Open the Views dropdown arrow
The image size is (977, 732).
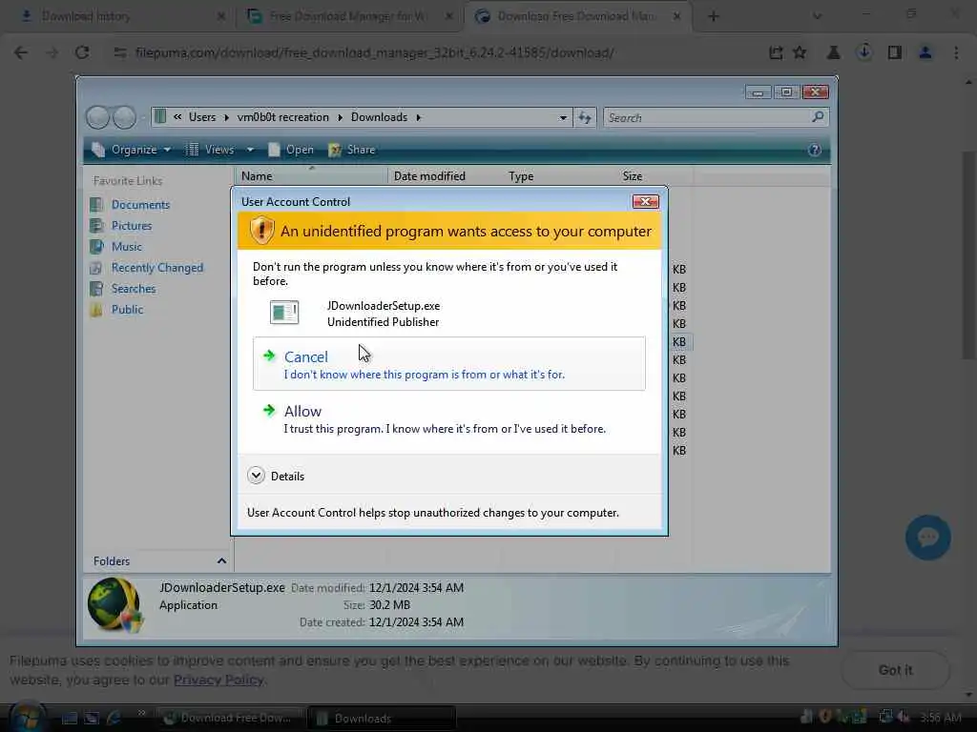pyautogui.click(x=250, y=150)
